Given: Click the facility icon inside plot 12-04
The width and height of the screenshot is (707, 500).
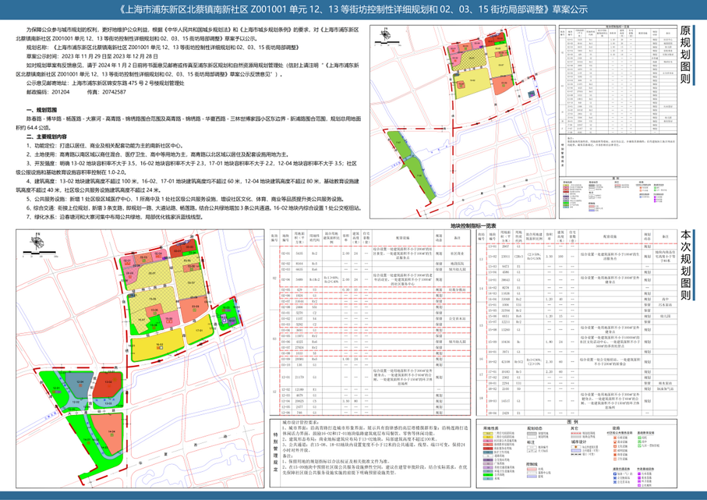Looking at the screenshot, I should [80, 384].
